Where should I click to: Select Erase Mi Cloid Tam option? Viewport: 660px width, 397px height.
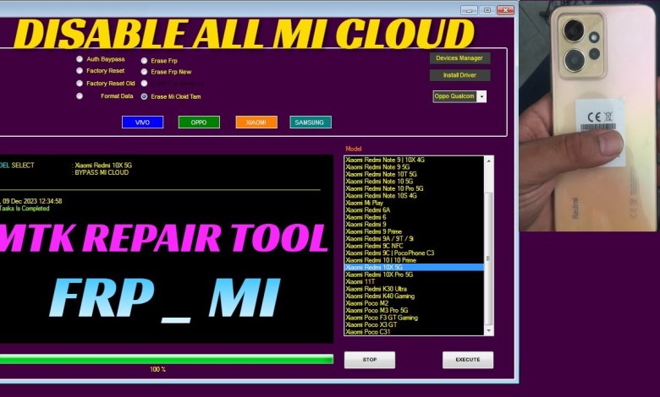(144, 96)
